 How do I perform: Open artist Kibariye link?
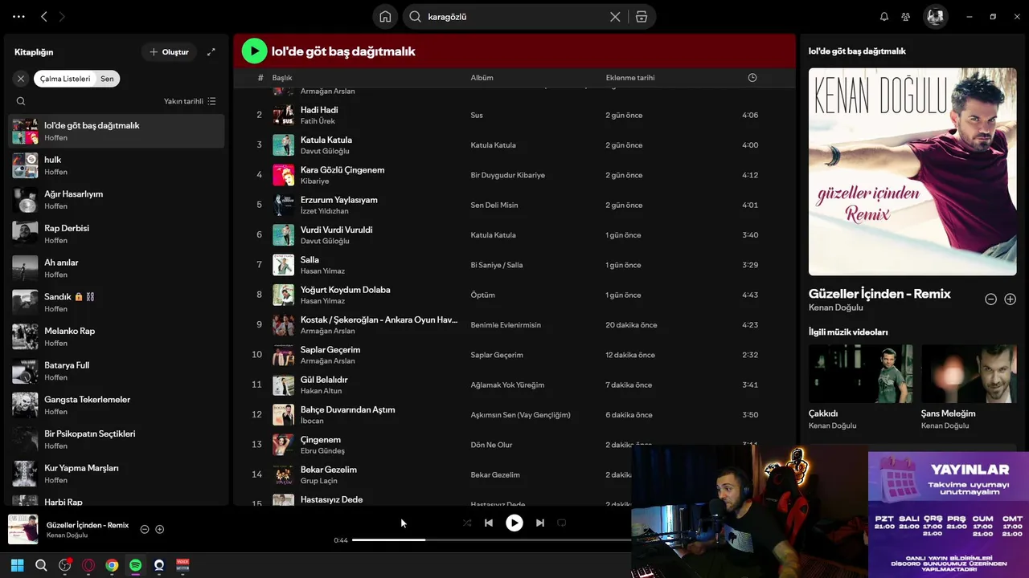[314, 181]
